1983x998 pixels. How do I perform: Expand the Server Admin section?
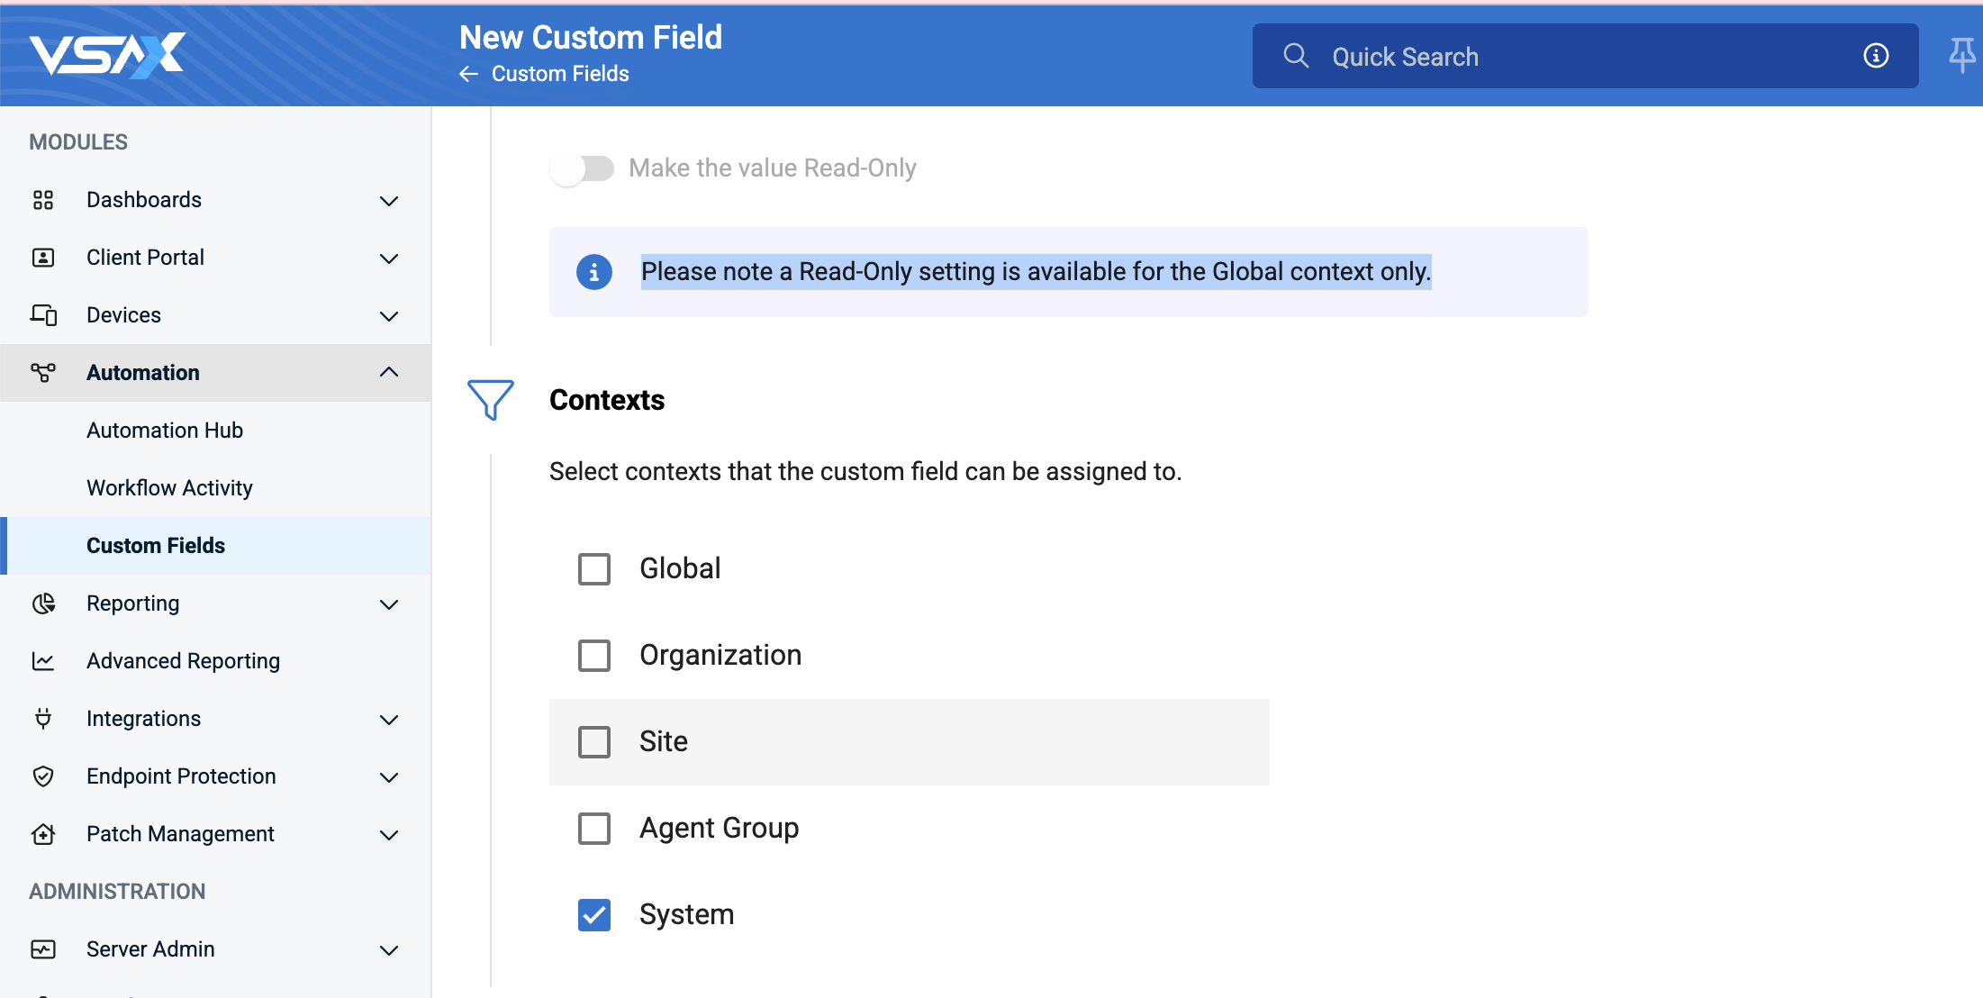coord(388,949)
